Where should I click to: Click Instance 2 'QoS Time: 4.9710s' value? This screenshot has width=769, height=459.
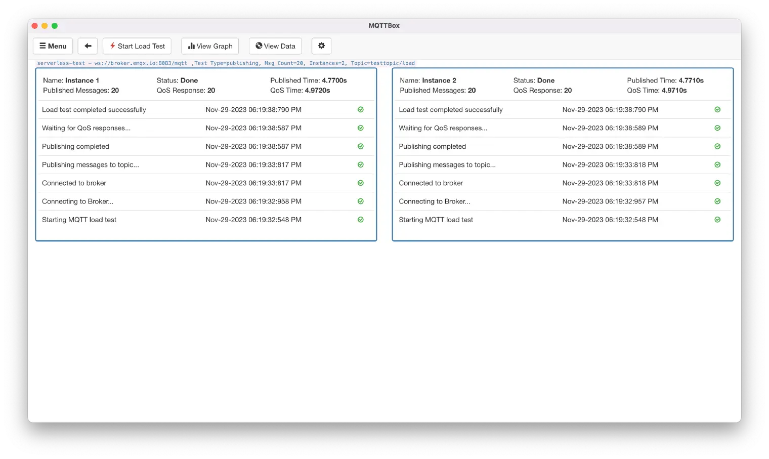pos(657,91)
